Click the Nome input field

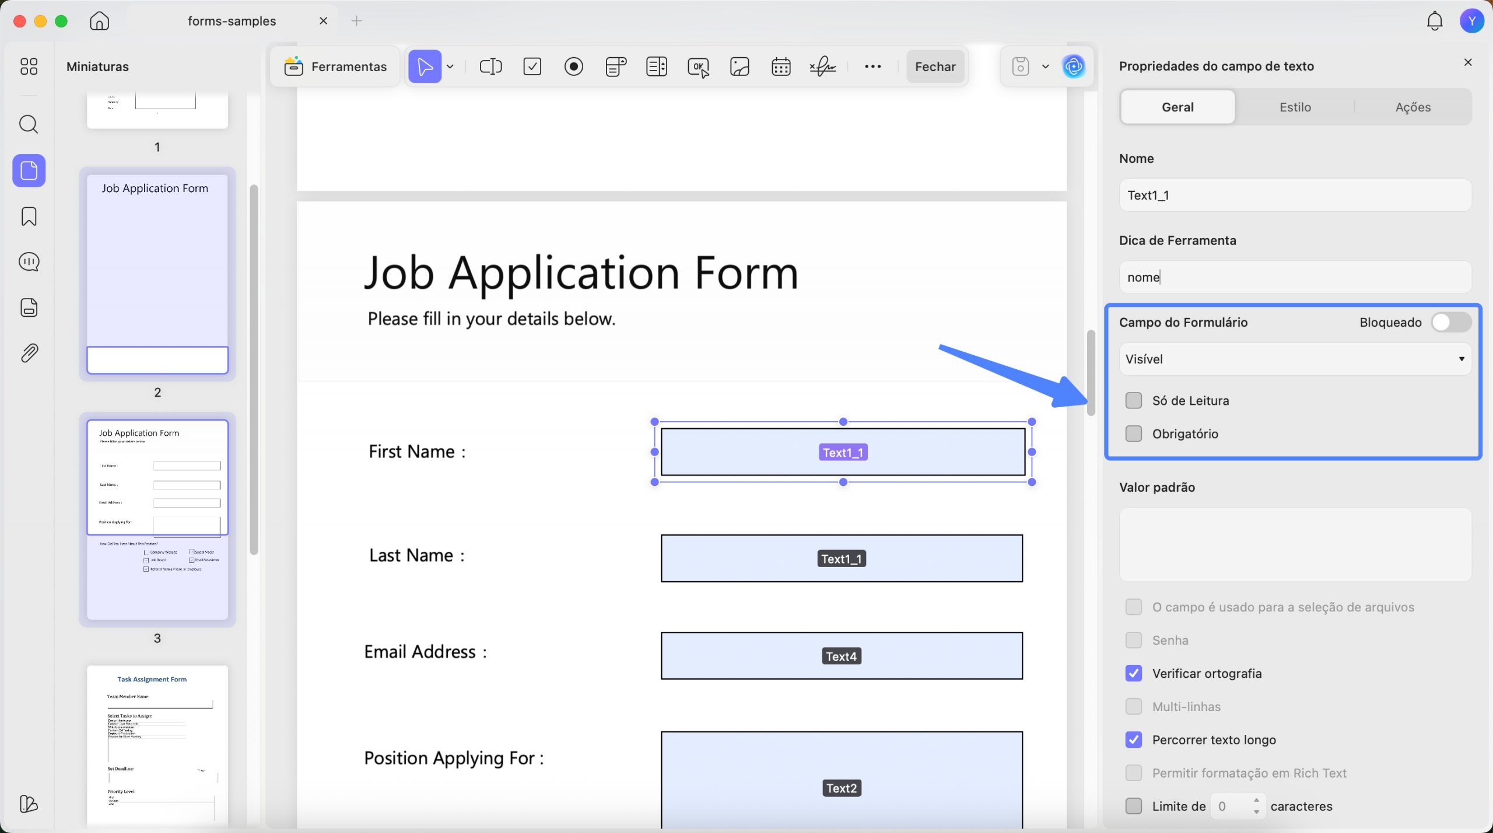1295,195
